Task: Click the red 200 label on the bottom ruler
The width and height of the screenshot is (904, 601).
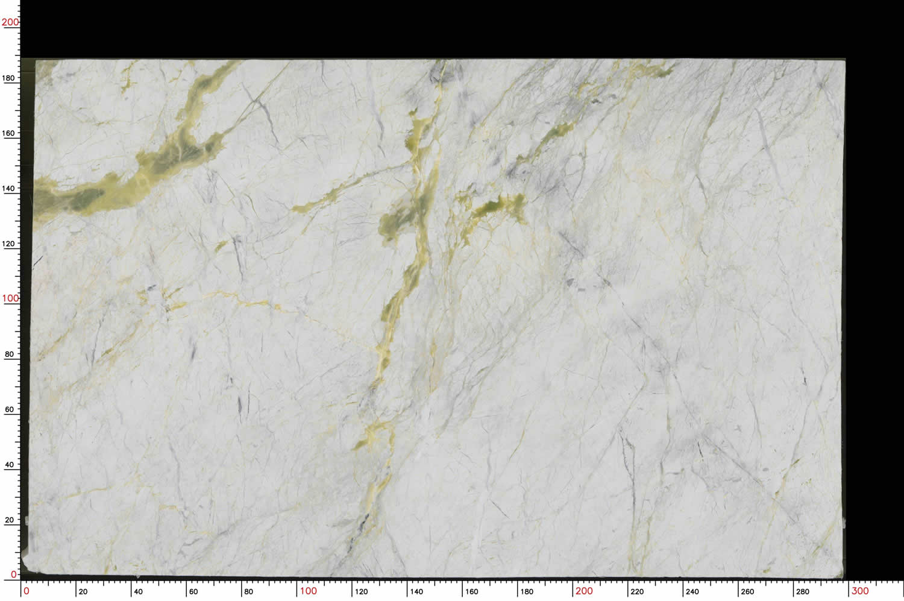Action: (584, 591)
